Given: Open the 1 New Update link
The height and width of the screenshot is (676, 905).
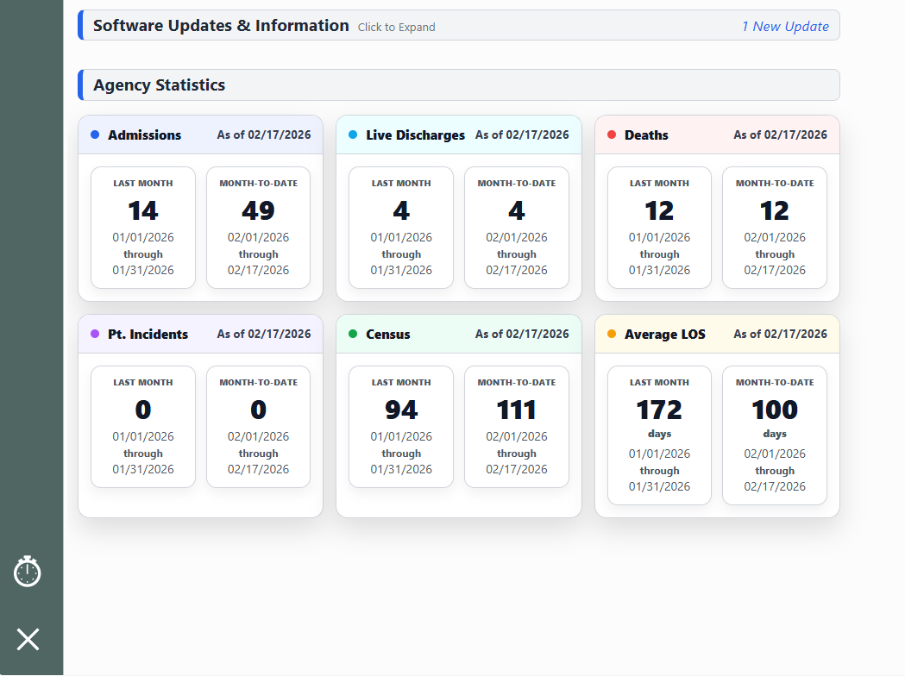Looking at the screenshot, I should (785, 27).
